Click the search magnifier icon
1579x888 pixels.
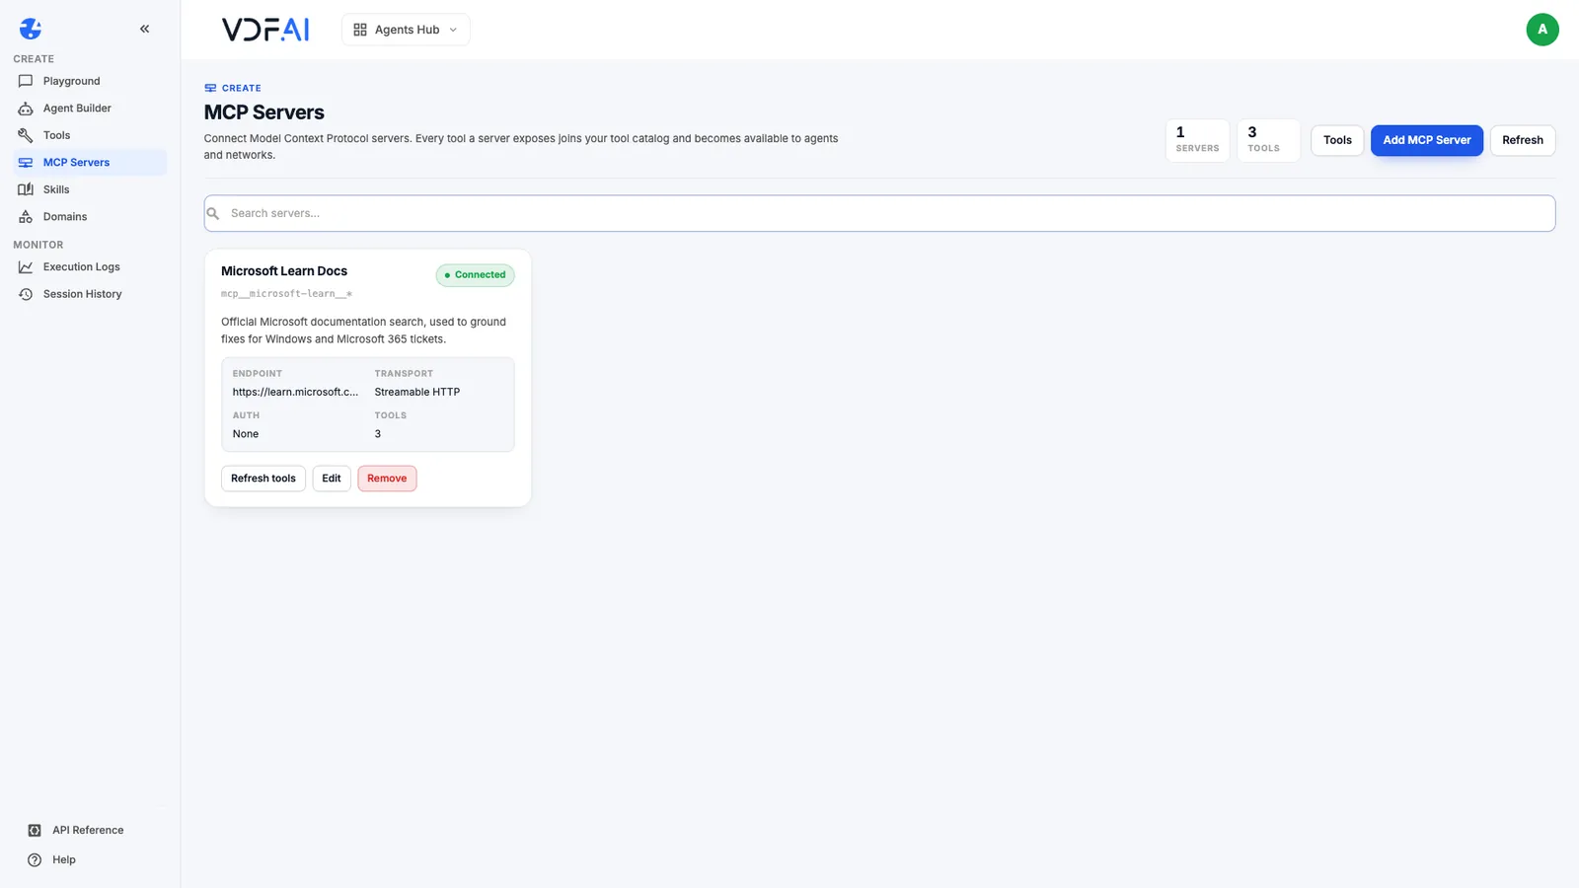click(x=213, y=213)
